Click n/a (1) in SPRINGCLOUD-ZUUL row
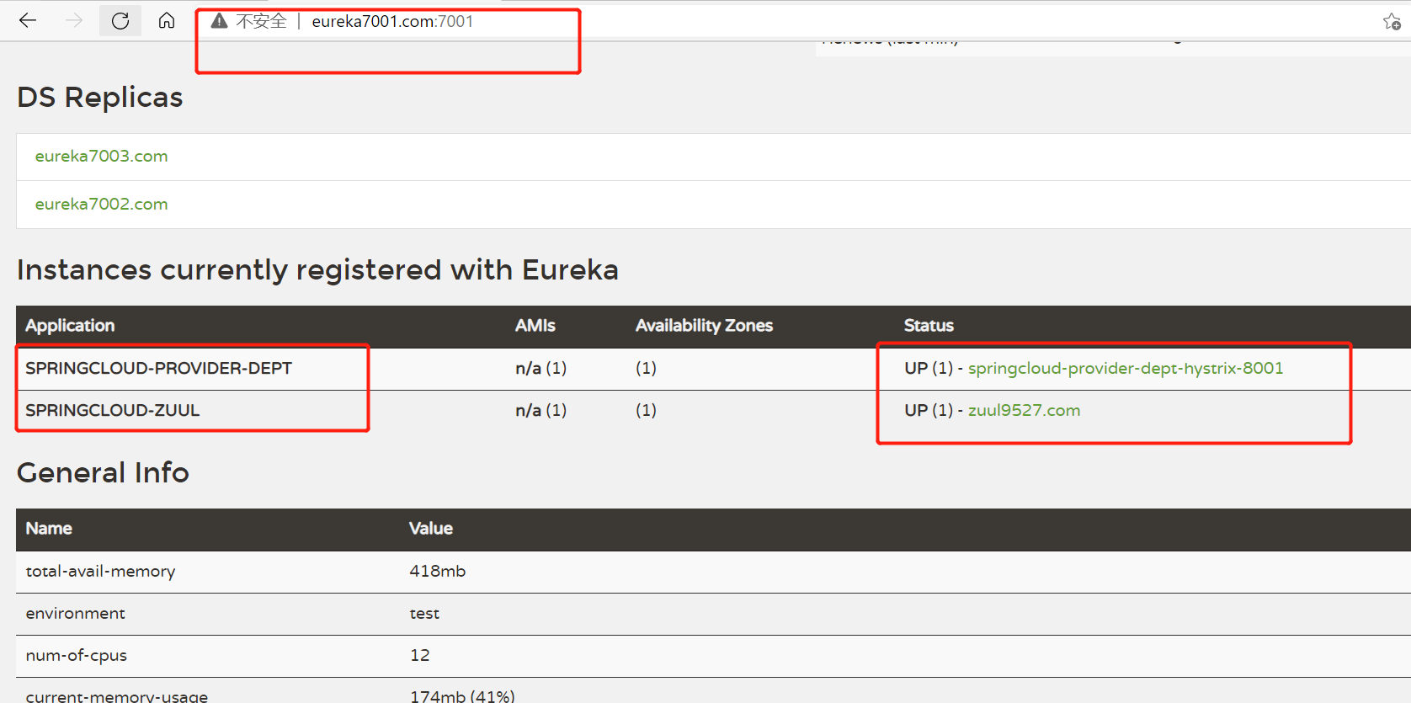The width and height of the screenshot is (1411, 703). point(540,410)
